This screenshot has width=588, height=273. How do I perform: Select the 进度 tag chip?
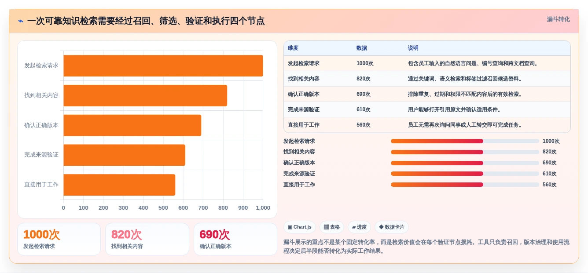click(359, 227)
